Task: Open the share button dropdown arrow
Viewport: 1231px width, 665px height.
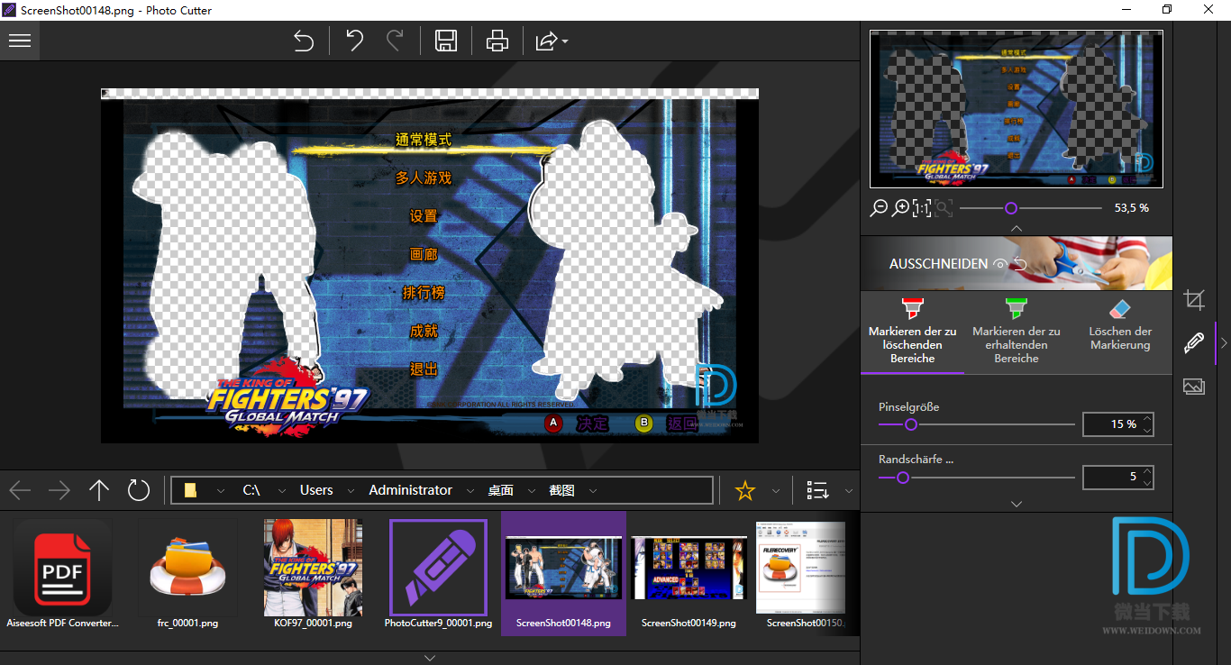Action: tap(565, 41)
